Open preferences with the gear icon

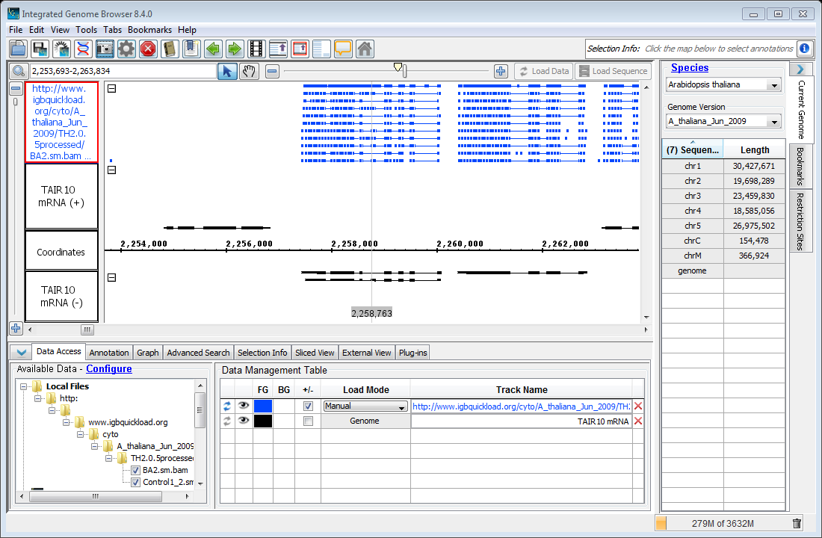(x=126, y=49)
